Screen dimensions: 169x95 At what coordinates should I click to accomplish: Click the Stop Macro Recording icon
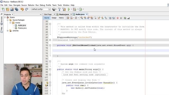tap(121, 18)
